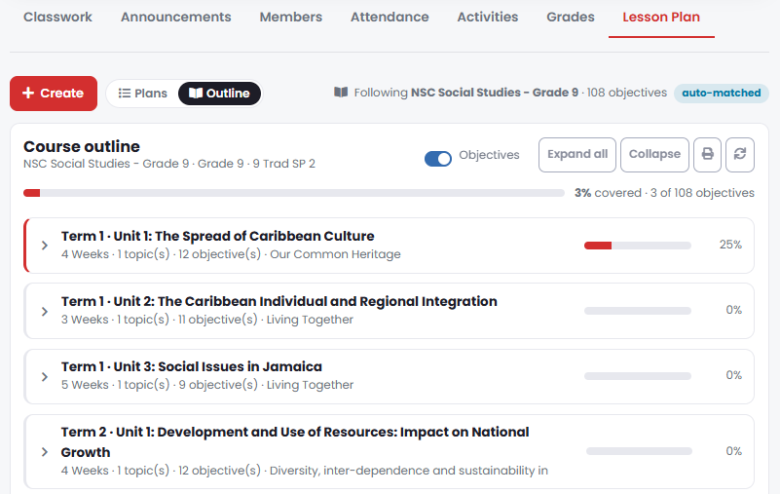Image resolution: width=780 pixels, height=494 pixels.
Task: Expand Term 1 Unit 1 chevron
Action: click(x=44, y=246)
